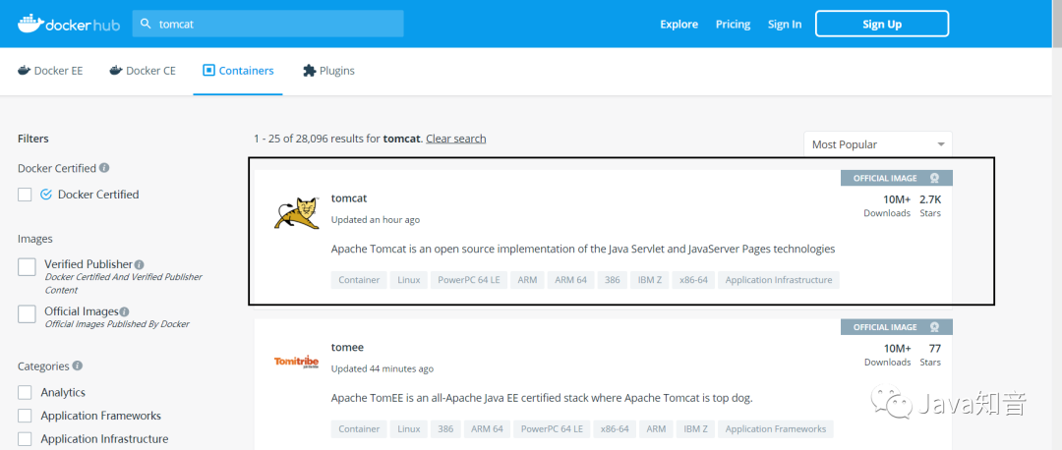Click the Tomcat cat logo image
The width and height of the screenshot is (1062, 450).
point(297,213)
